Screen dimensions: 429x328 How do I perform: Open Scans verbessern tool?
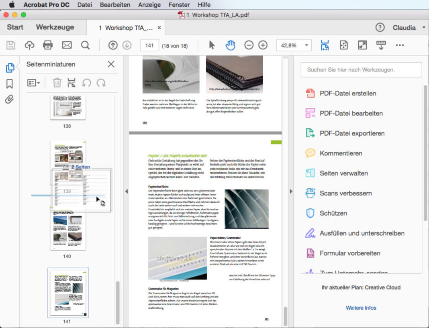tap(339, 193)
